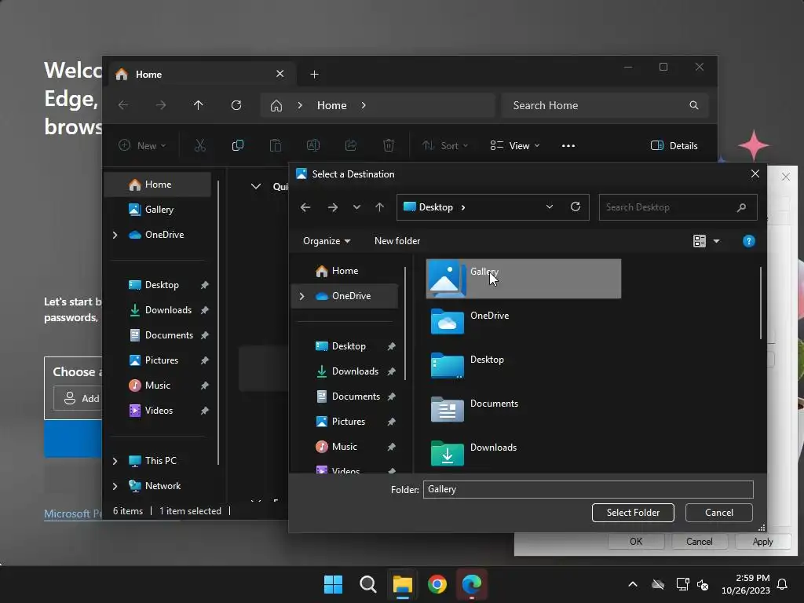Image resolution: width=804 pixels, height=603 pixels.
Task: Open the View dropdown in File Explorer
Action: coord(515,145)
